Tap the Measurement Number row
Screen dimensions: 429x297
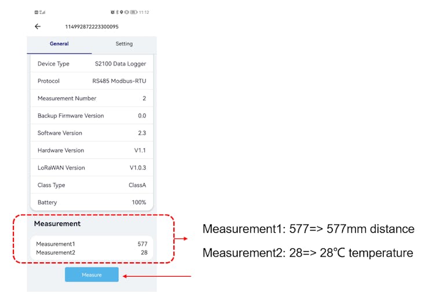pos(92,98)
